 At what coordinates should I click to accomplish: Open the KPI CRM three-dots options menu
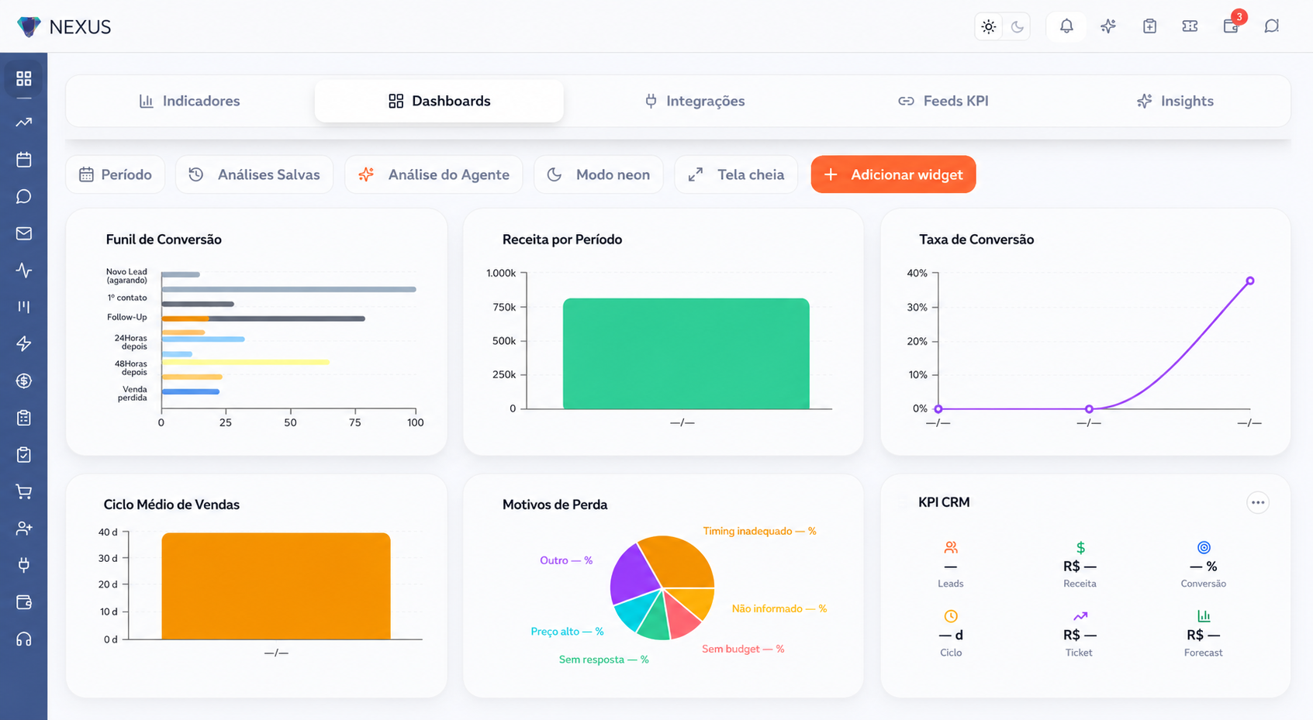1257,502
